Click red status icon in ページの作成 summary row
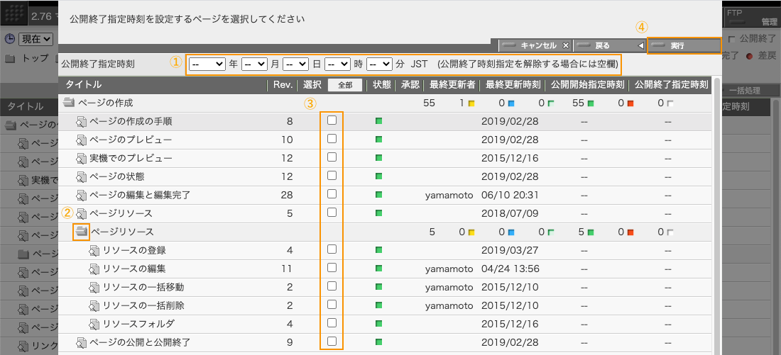 tap(630, 103)
